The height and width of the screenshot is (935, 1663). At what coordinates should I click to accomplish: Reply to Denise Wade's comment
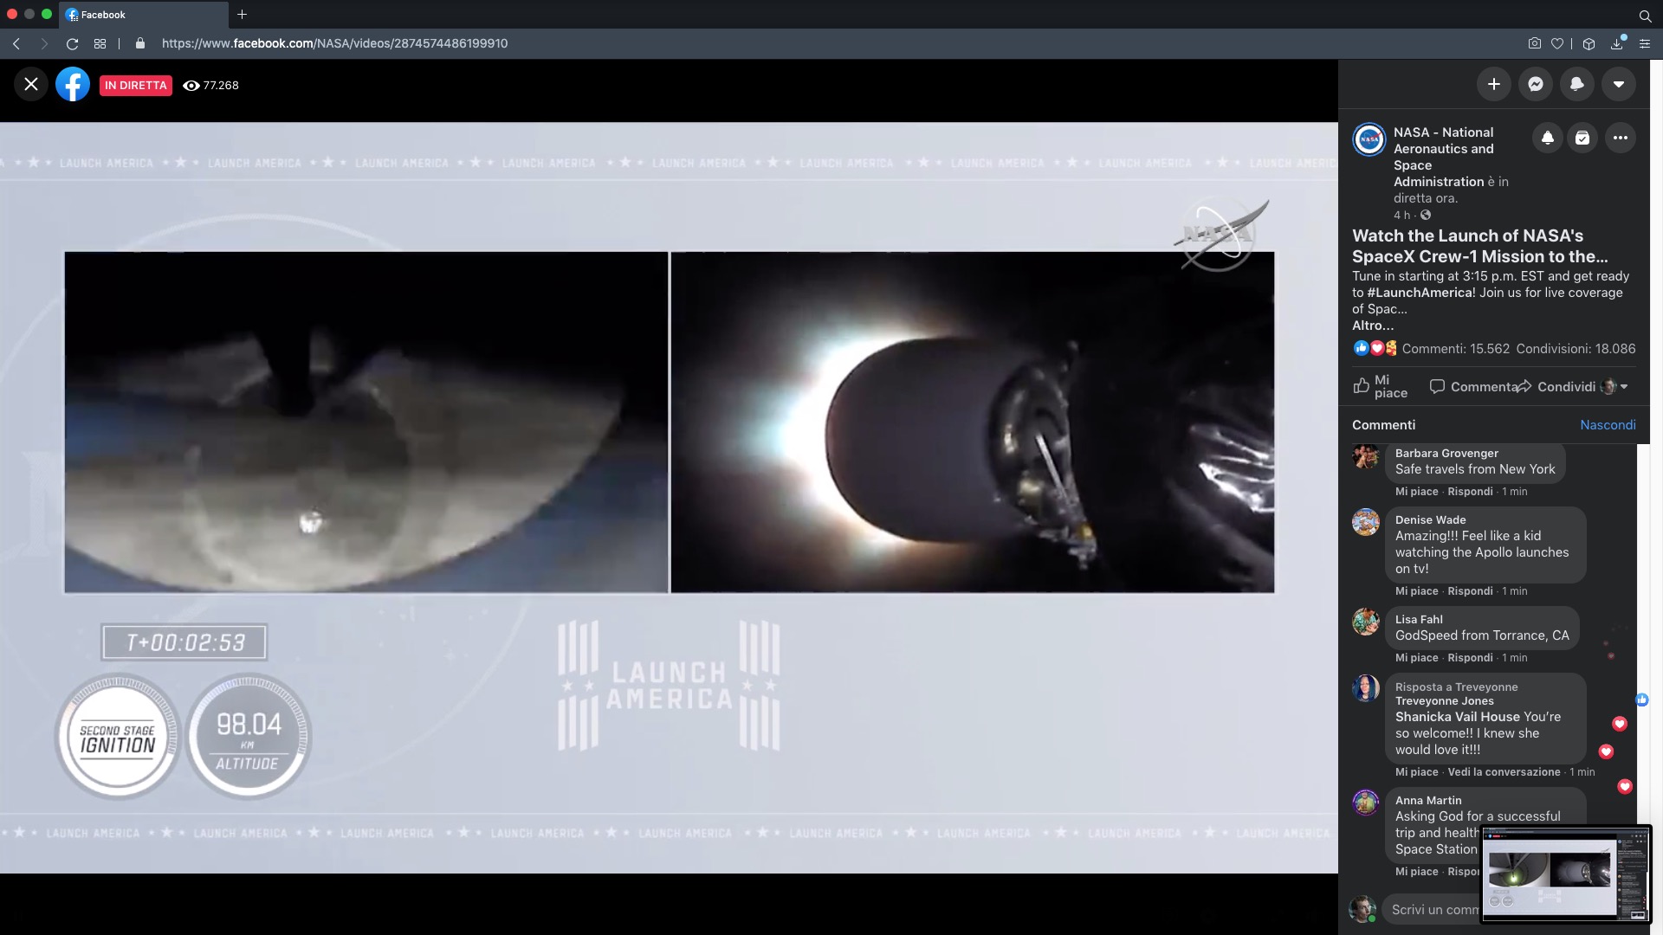click(1470, 591)
